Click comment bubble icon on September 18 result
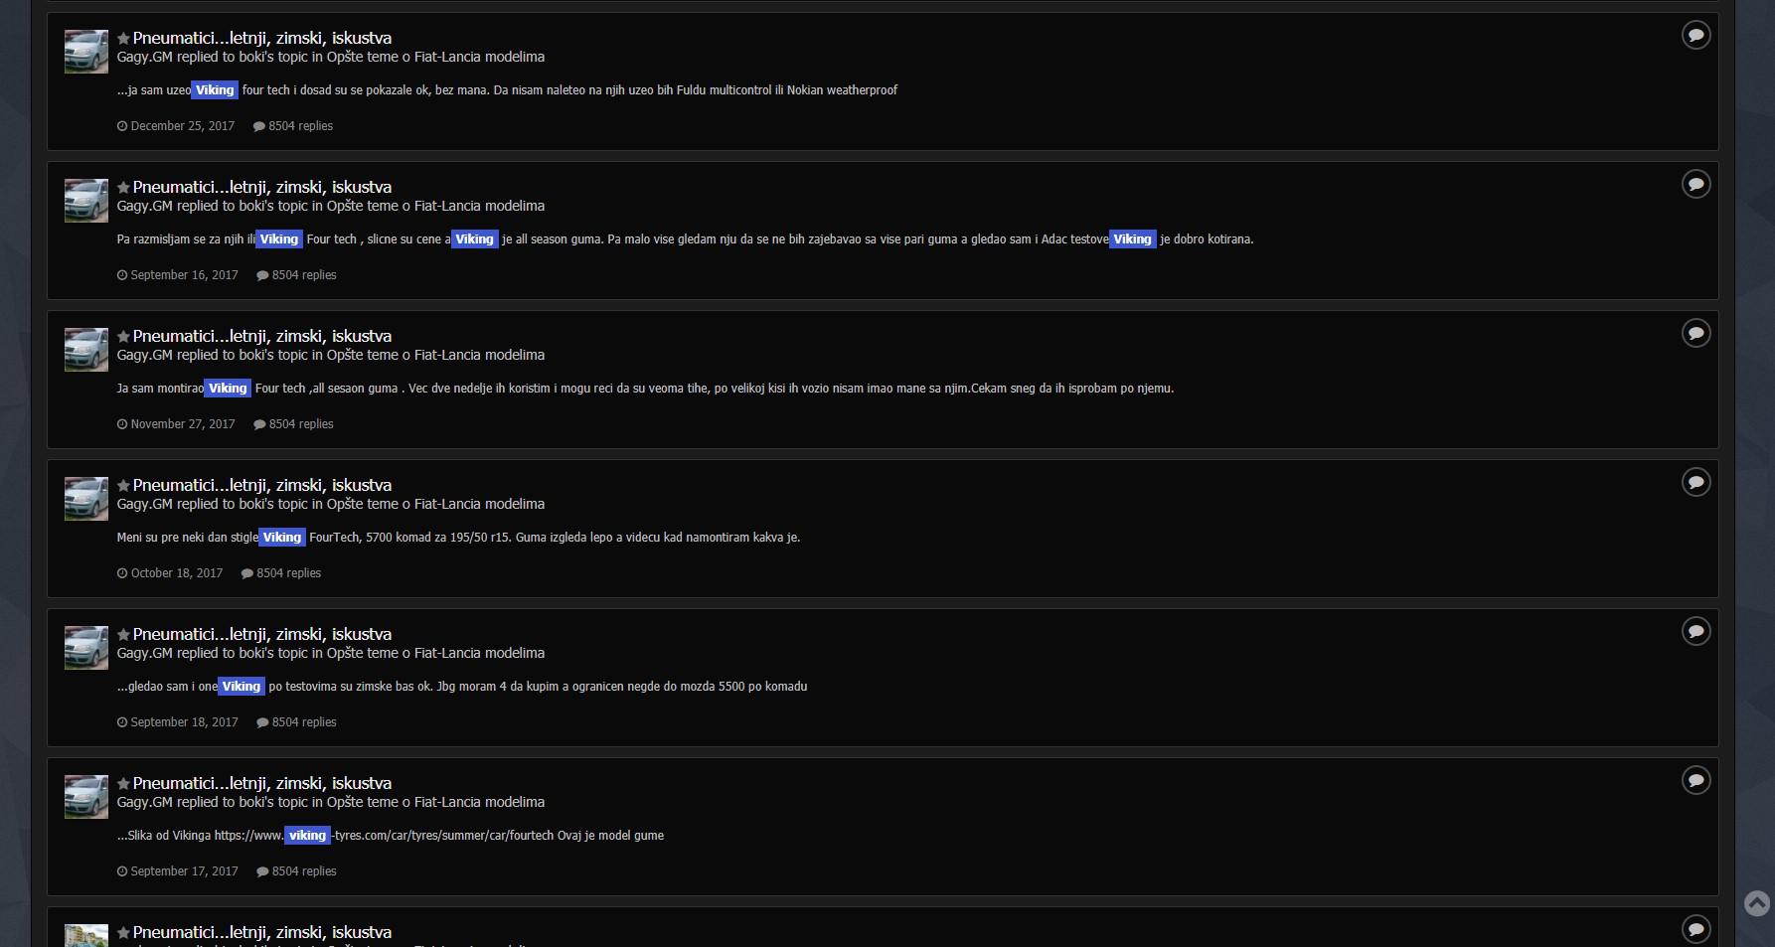The image size is (1775, 947). coord(1695,632)
